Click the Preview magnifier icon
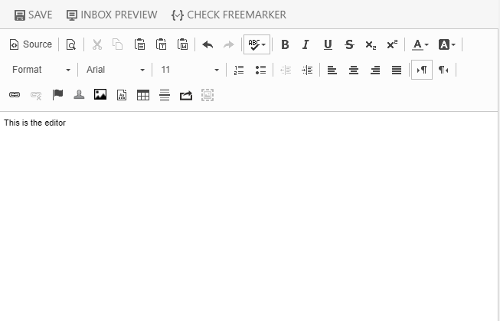The image size is (500, 321). [70, 44]
